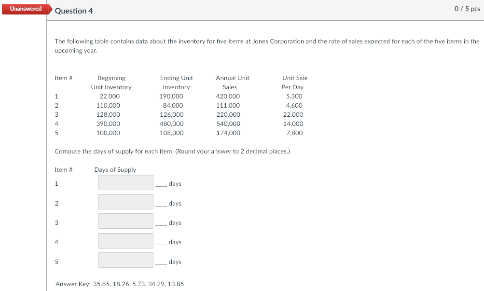Click item 5 unit sale per day 7,800
This screenshot has height=291, width=484.
294,133
